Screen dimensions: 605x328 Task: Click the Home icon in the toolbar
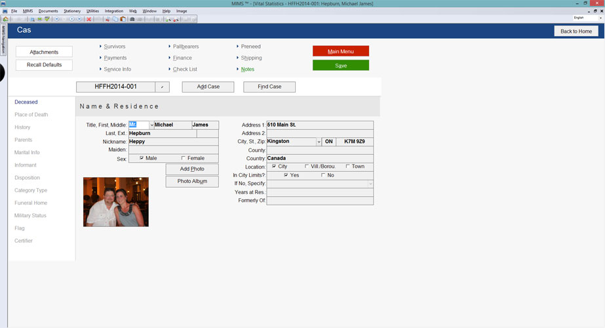point(5,19)
